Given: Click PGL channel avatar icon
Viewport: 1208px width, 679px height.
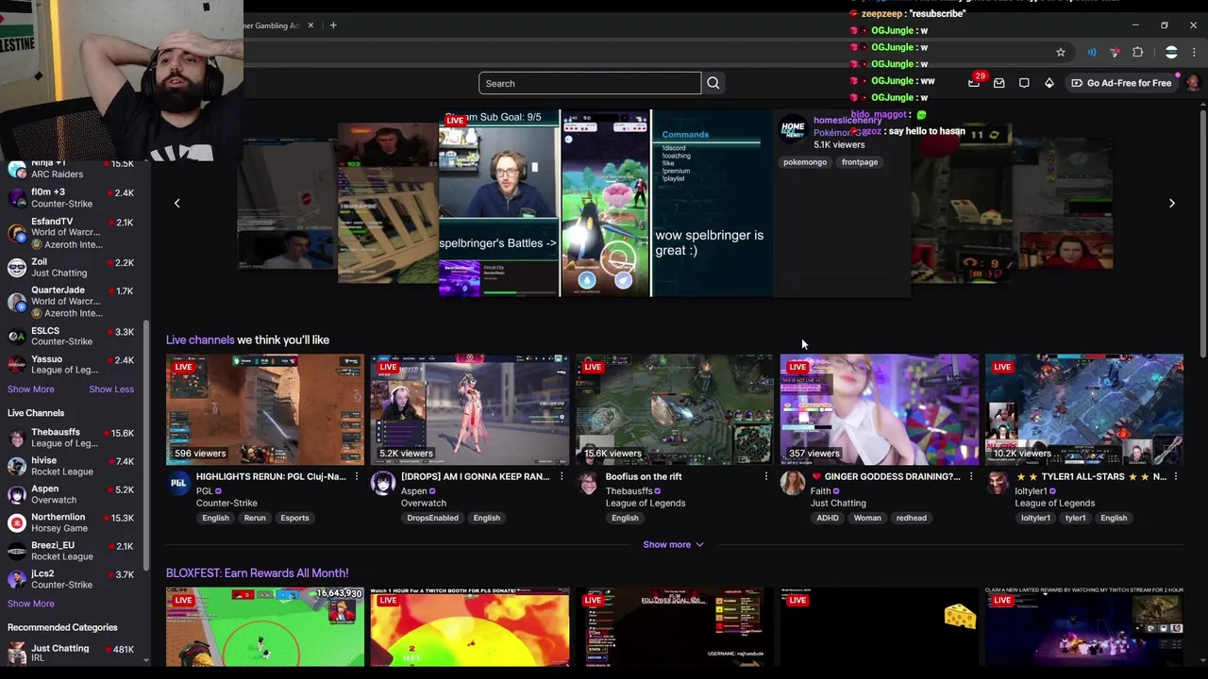Looking at the screenshot, I should pyautogui.click(x=178, y=484).
